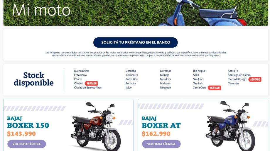Click the Agotado badge next to Chubut
The width and height of the screenshot is (270, 151).
92,84
